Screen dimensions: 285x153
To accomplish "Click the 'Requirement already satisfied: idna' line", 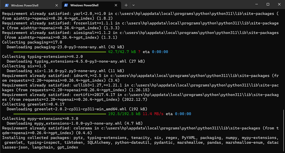I will coord(140,78).
